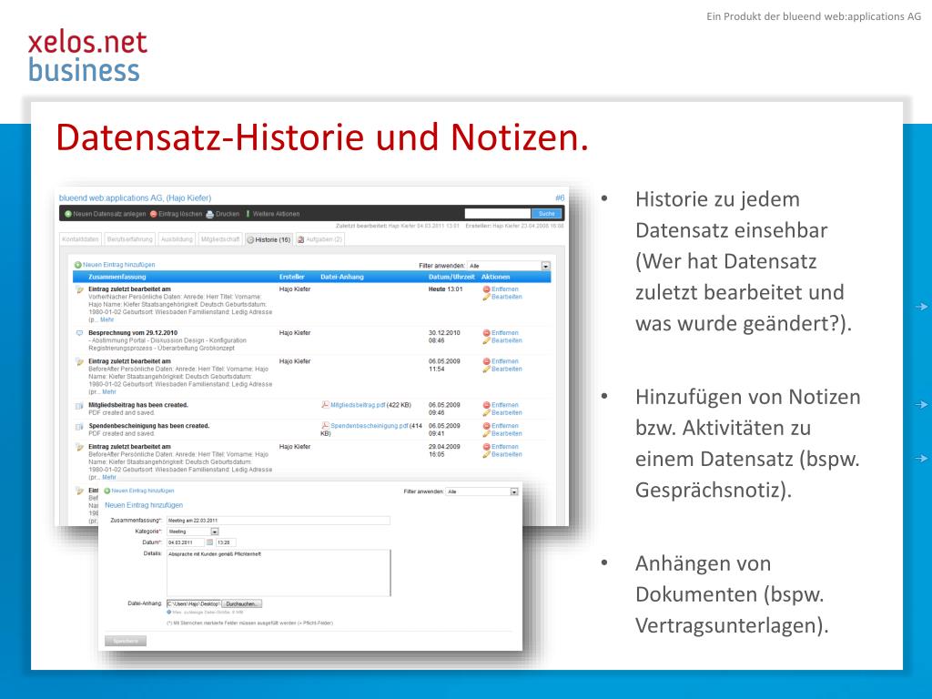Open Filter anwenden dropdown in overlay form

pyautogui.click(x=482, y=491)
